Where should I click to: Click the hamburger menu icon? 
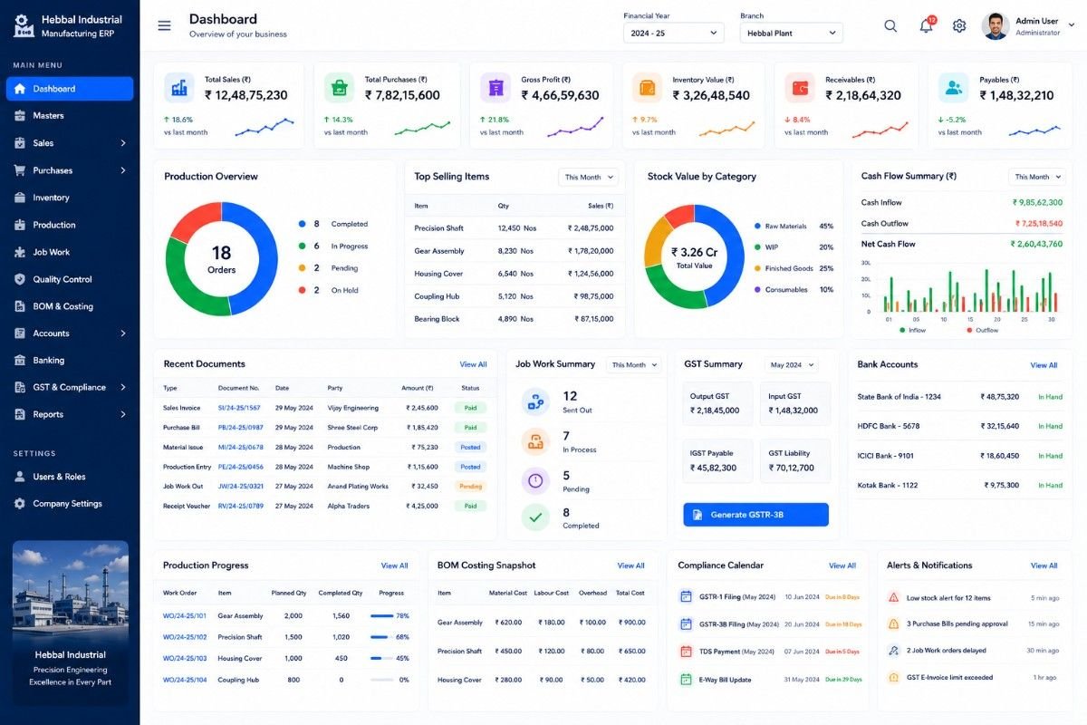click(164, 25)
